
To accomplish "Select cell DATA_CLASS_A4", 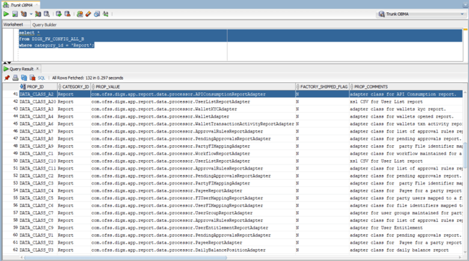I will 37,116.
